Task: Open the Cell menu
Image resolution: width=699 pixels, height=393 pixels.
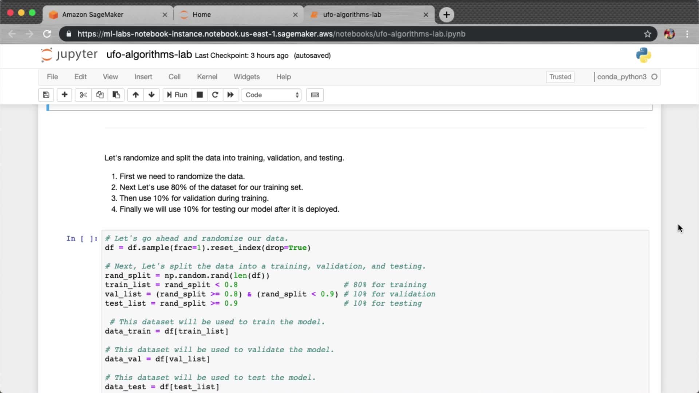Action: (174, 77)
